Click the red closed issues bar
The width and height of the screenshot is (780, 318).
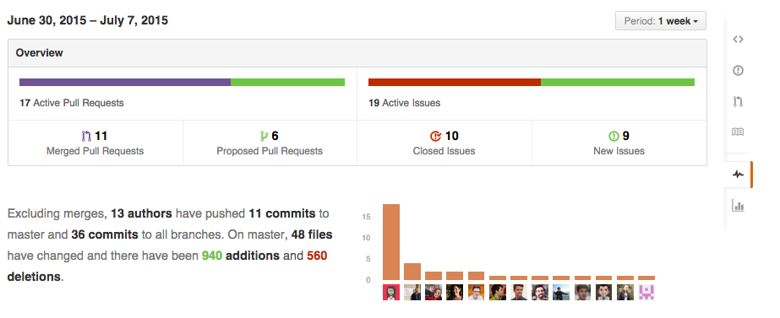[x=454, y=82]
